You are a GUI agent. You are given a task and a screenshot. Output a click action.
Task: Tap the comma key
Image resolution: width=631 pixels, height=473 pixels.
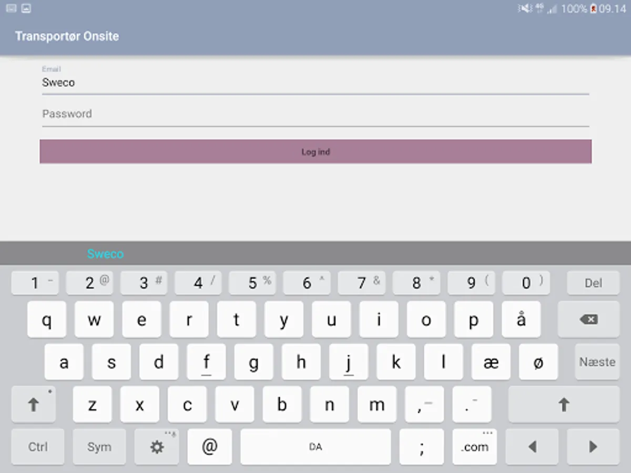(x=424, y=405)
